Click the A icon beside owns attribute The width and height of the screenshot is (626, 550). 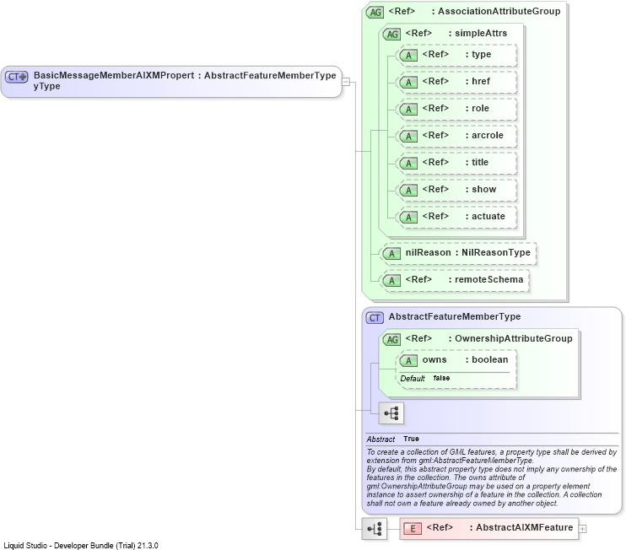point(408,361)
